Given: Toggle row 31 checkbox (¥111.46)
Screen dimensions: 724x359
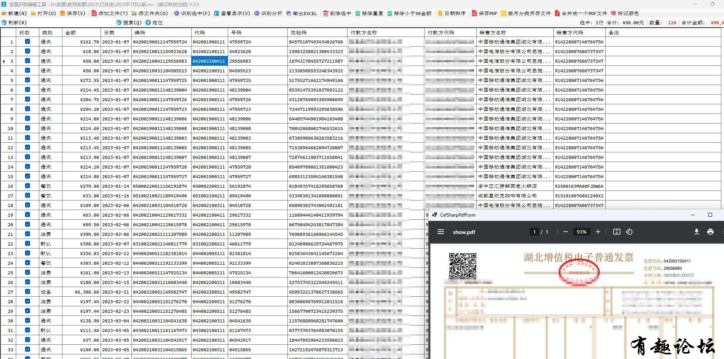Looking at the screenshot, I should [x=27, y=330].
